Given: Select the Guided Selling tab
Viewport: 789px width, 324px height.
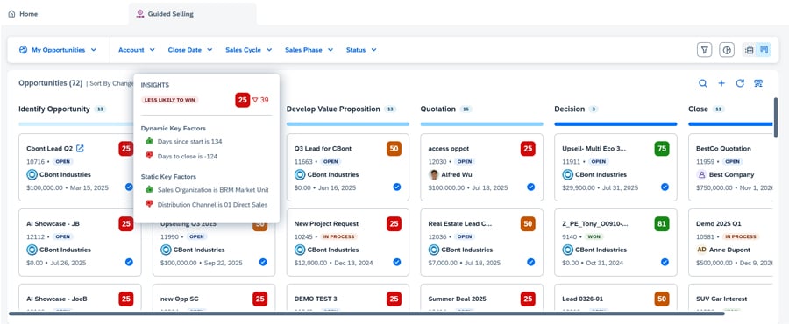Looking at the screenshot, I should pyautogui.click(x=193, y=14).
